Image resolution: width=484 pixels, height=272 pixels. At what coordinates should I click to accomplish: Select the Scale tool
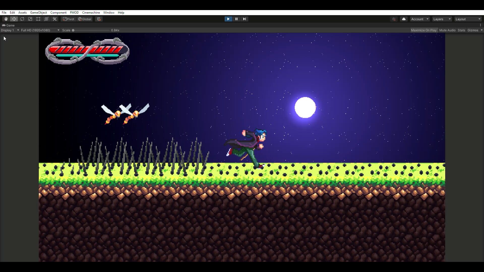(30, 19)
